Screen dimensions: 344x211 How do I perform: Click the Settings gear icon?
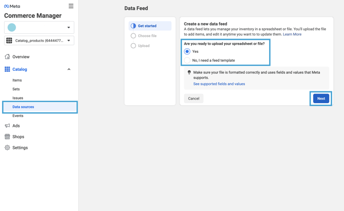pos(7,148)
